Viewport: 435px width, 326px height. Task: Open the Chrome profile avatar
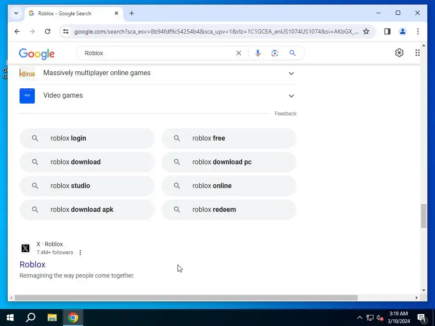[403, 31]
